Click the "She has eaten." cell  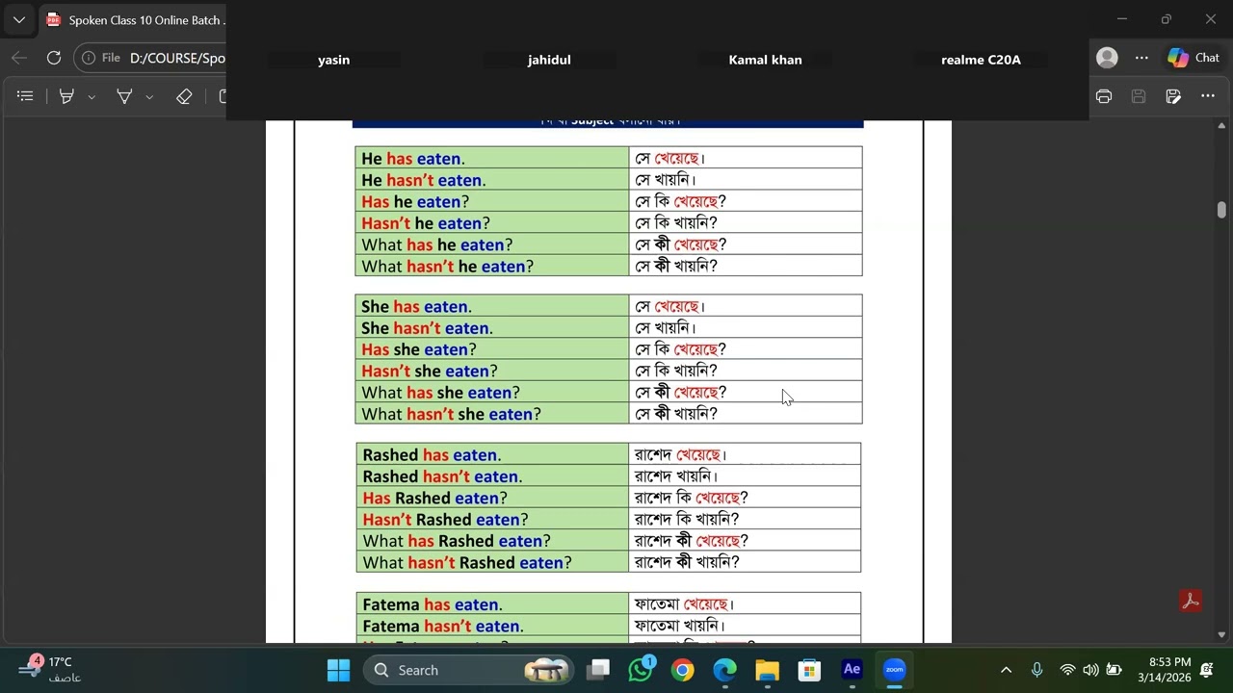tap(492, 306)
